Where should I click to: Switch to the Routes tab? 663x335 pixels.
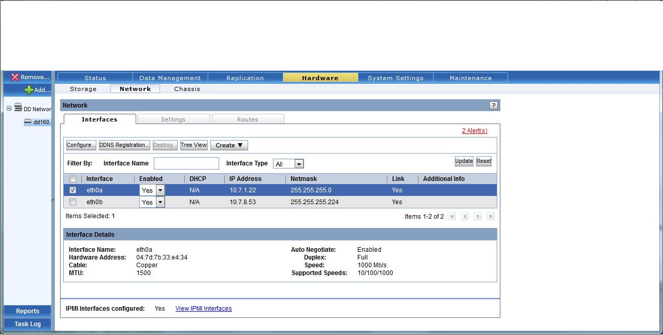pos(248,119)
